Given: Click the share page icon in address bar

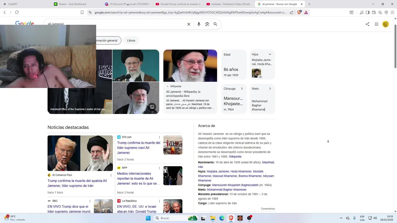Looking at the screenshot, I should tap(292, 12).
